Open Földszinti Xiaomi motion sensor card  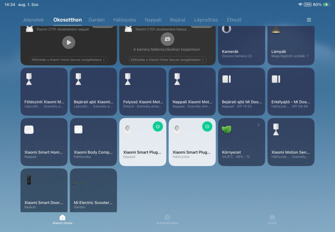[44, 91]
